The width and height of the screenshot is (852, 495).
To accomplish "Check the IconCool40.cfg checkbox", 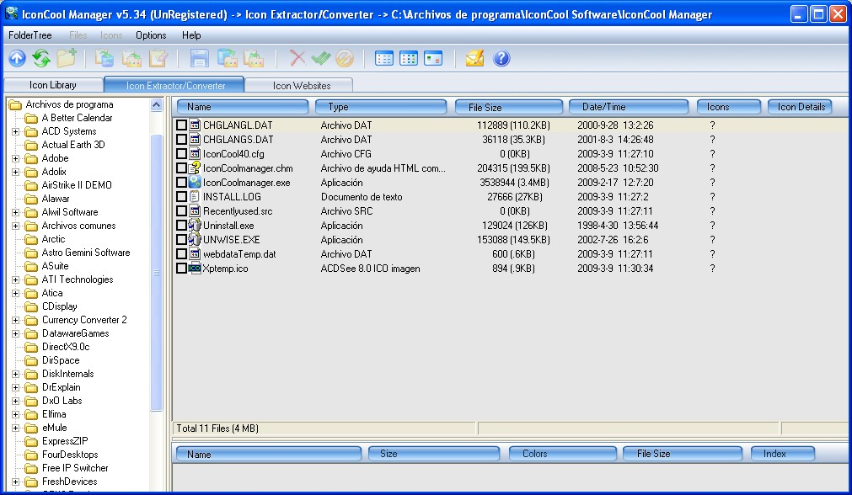I will point(181,154).
